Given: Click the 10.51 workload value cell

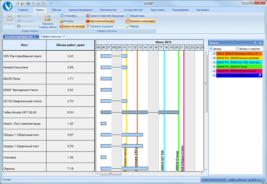Looking at the screenshot, I should point(70,112).
